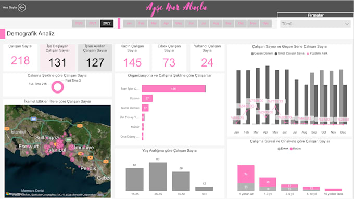Image resolution: width=354 pixels, height=199 pixels.
Task: Open the Firmalar Tümü dropdown
Action: point(315,24)
